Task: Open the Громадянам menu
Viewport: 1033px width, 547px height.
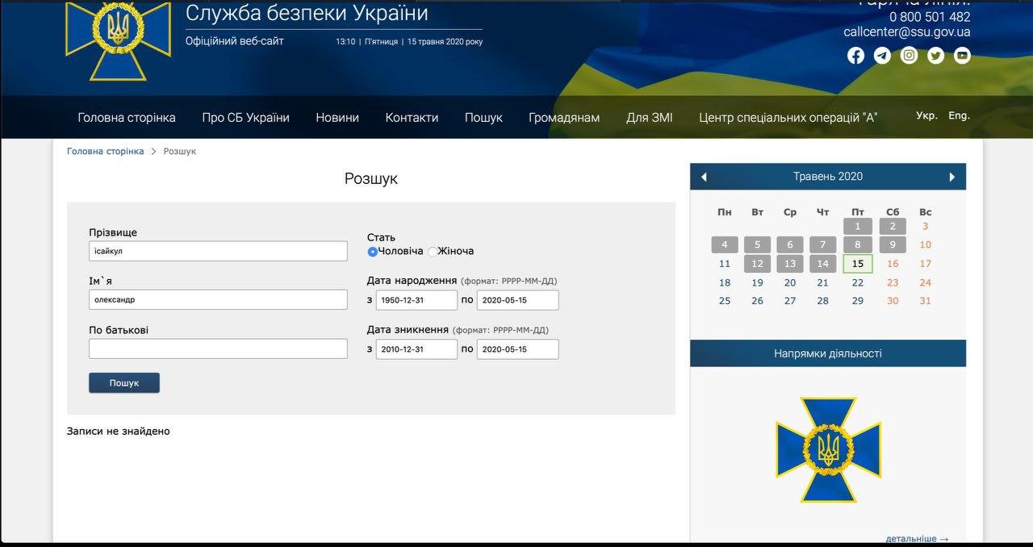Action: click(x=564, y=118)
